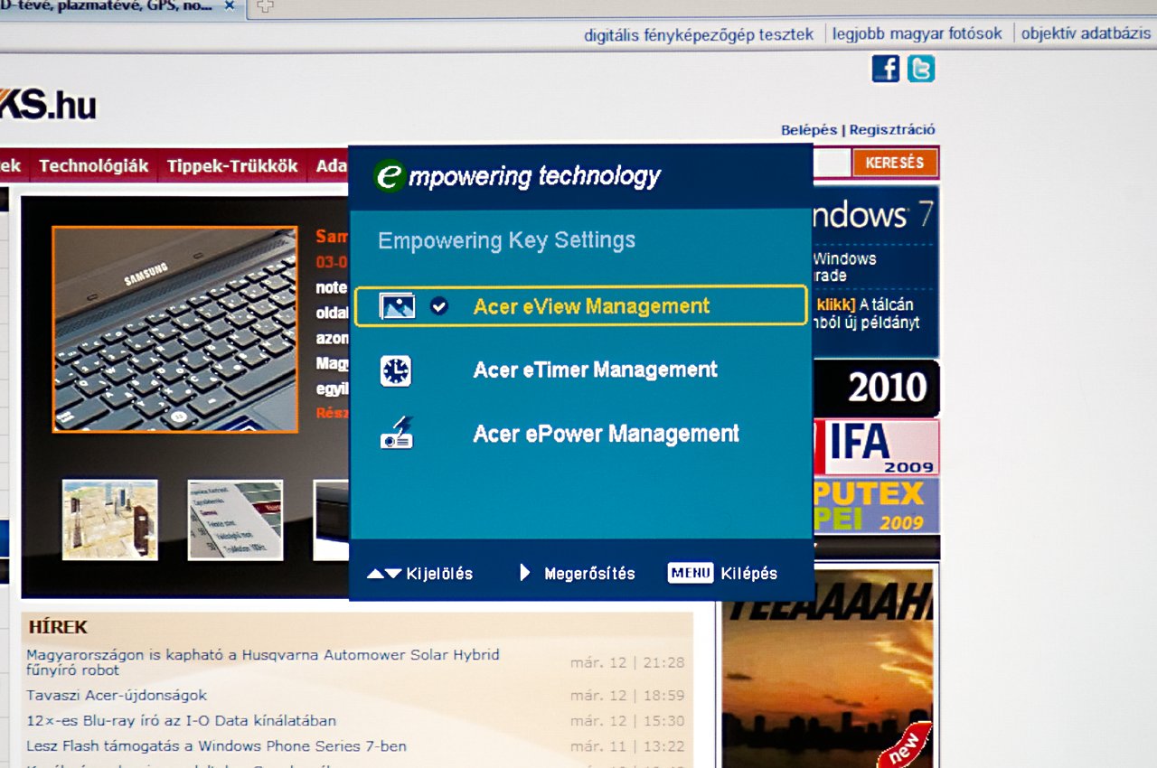
Task: Open the Facebook icon link
Action: click(886, 69)
